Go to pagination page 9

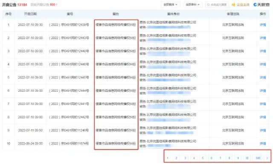[238, 158]
